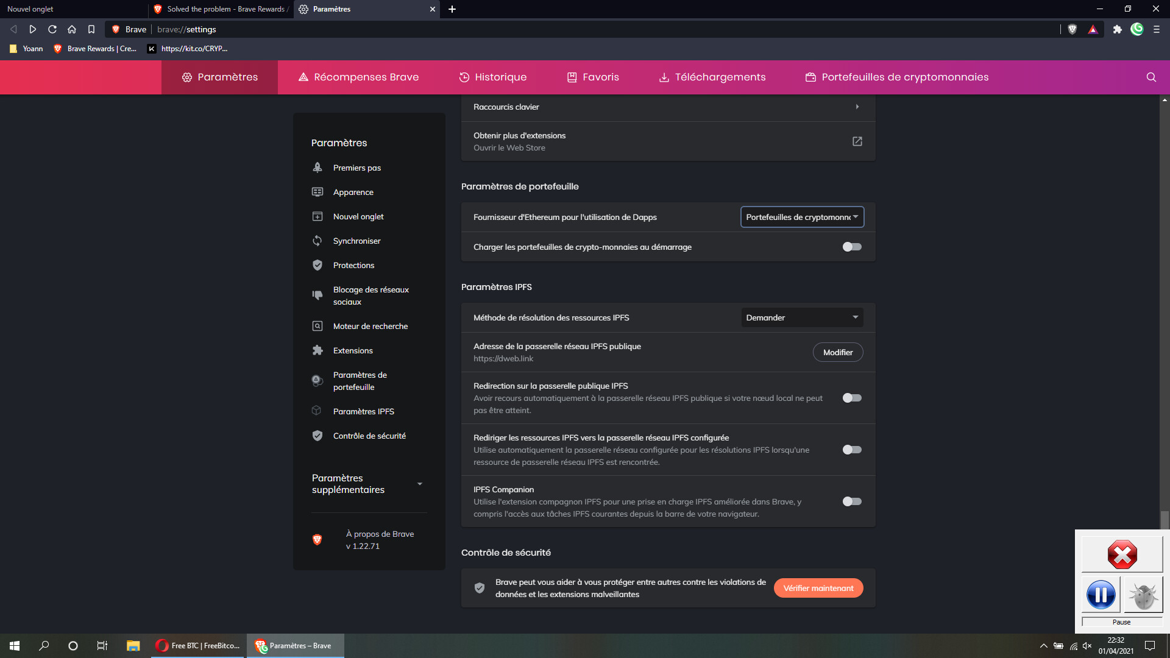This screenshot has width=1170, height=658.
Task: Open the browser's main hamburger menu
Action: coord(1157,29)
